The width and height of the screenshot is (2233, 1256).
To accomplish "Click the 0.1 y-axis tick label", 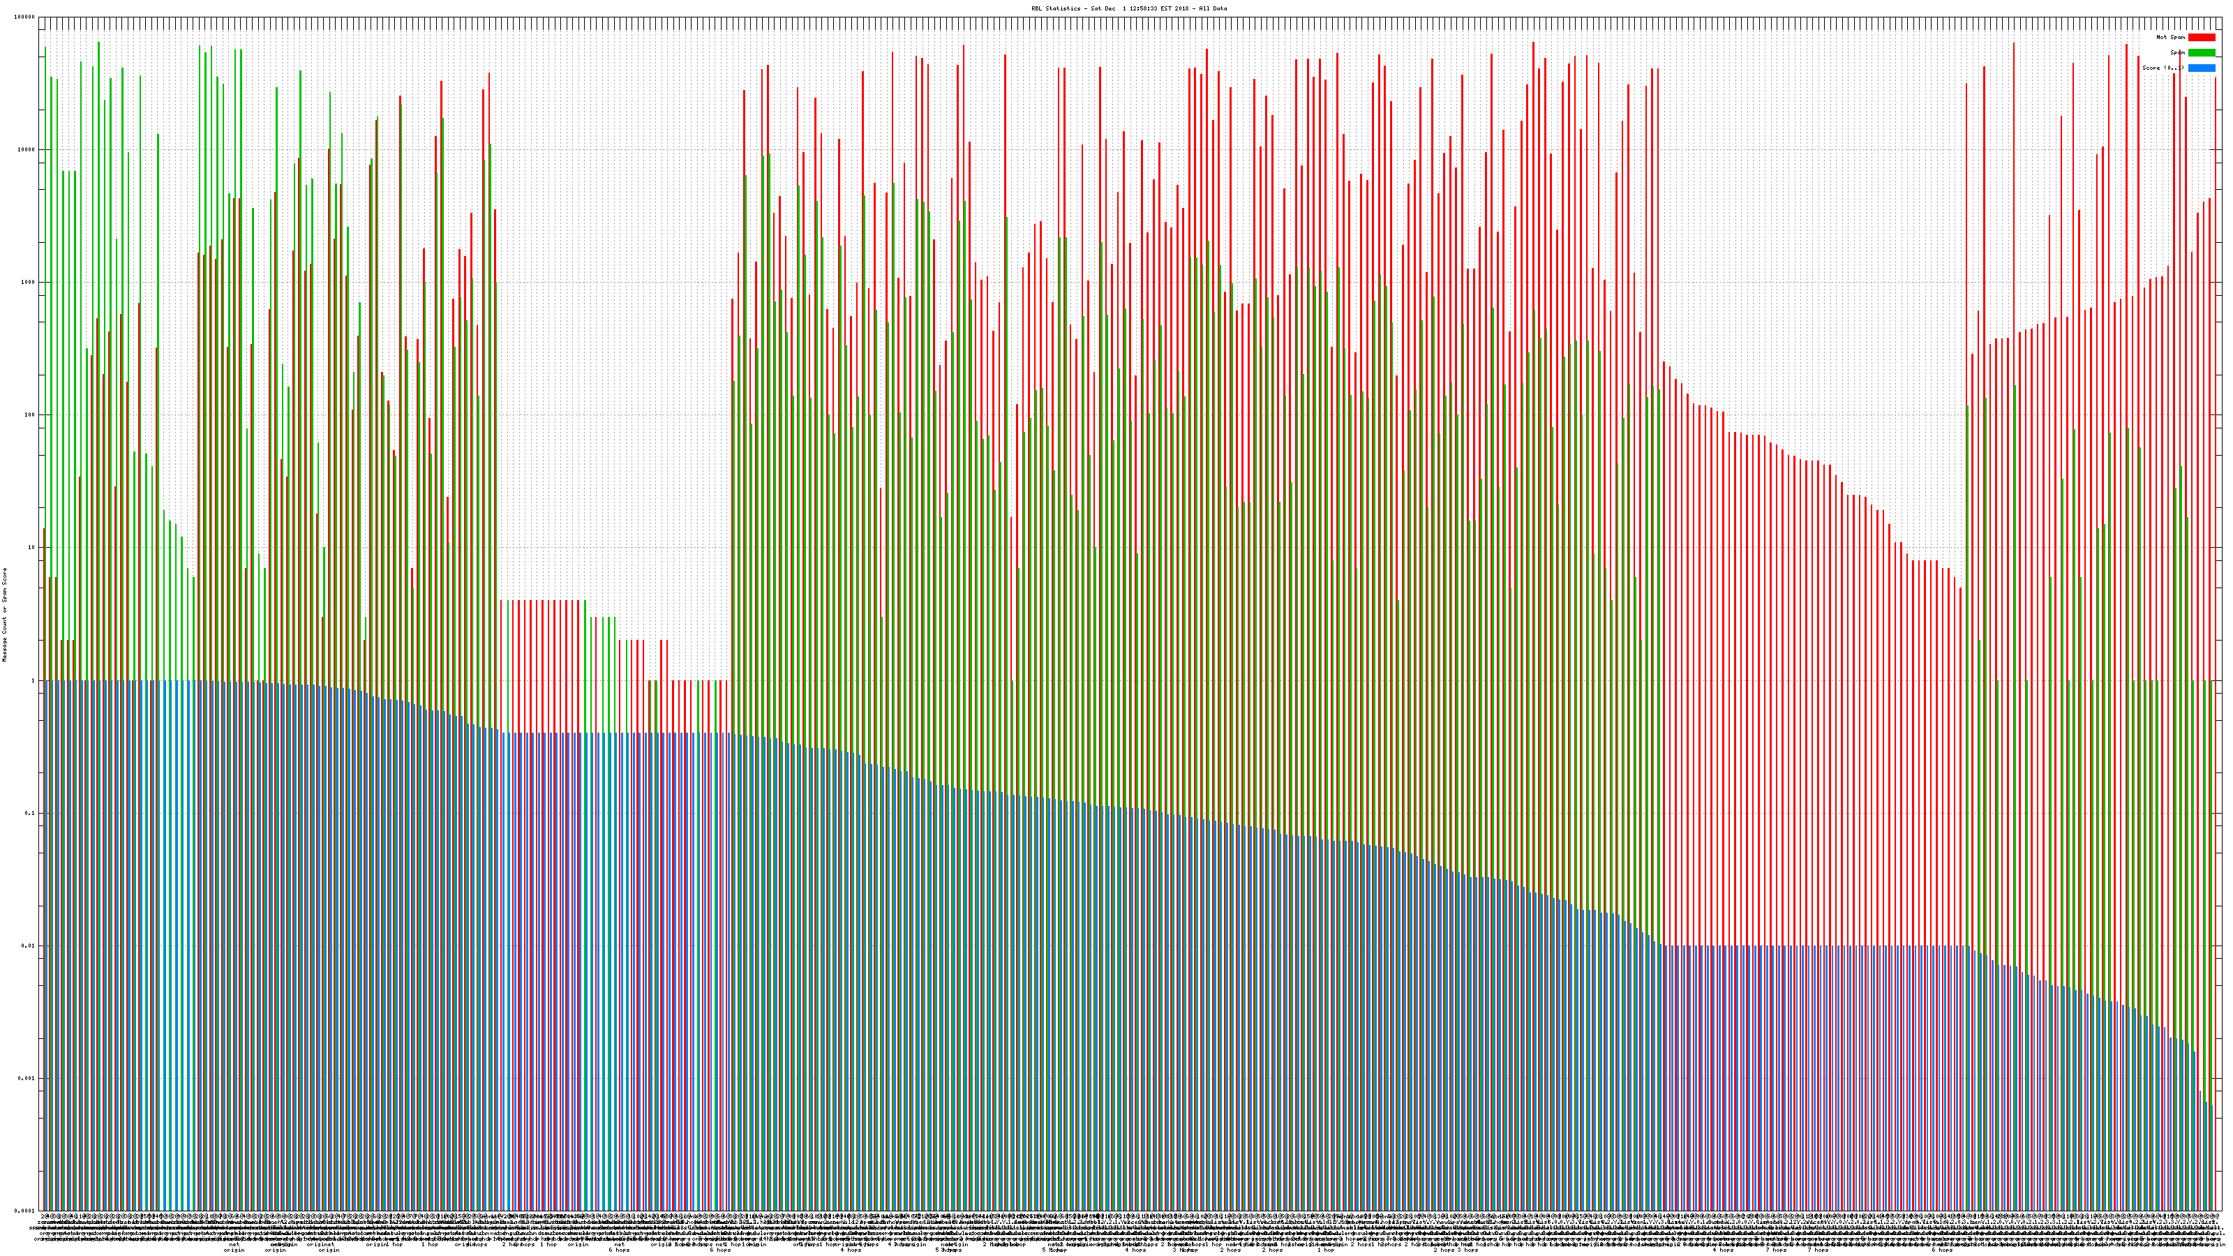I will click(30, 813).
